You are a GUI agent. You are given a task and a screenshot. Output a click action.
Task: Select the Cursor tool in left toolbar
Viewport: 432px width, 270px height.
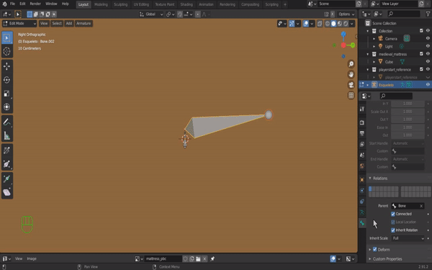7,51
